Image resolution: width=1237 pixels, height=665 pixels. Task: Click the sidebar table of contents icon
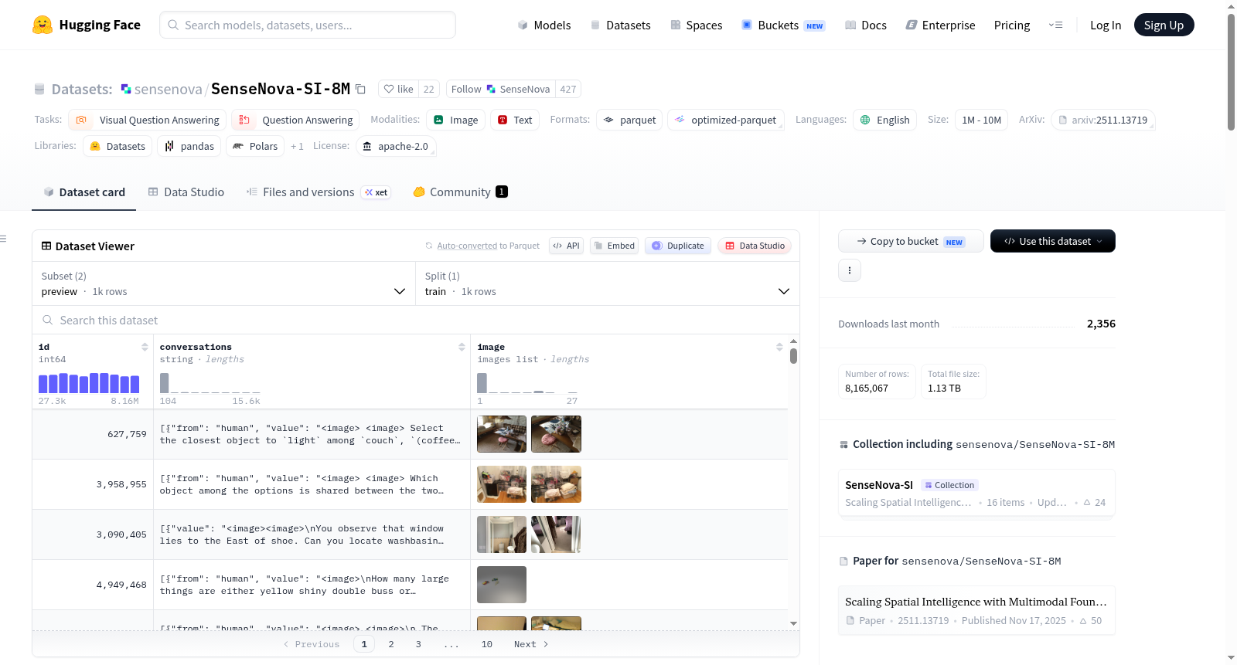point(3,239)
